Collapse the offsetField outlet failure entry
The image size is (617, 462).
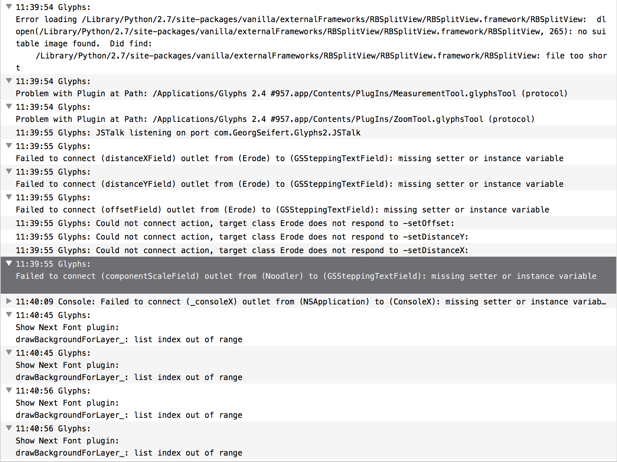pos(9,197)
